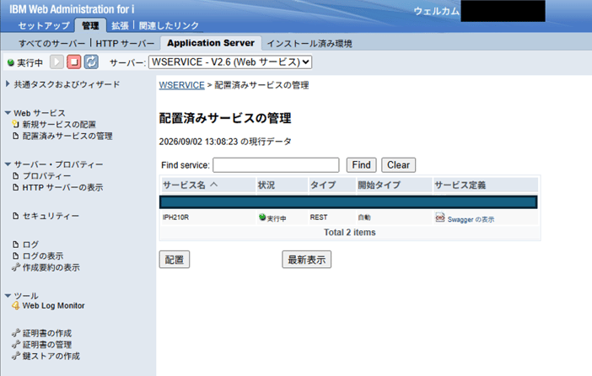Click the 証明書の作成 wizard icon
Viewport: 592px width, 376px height.
pyautogui.click(x=15, y=333)
